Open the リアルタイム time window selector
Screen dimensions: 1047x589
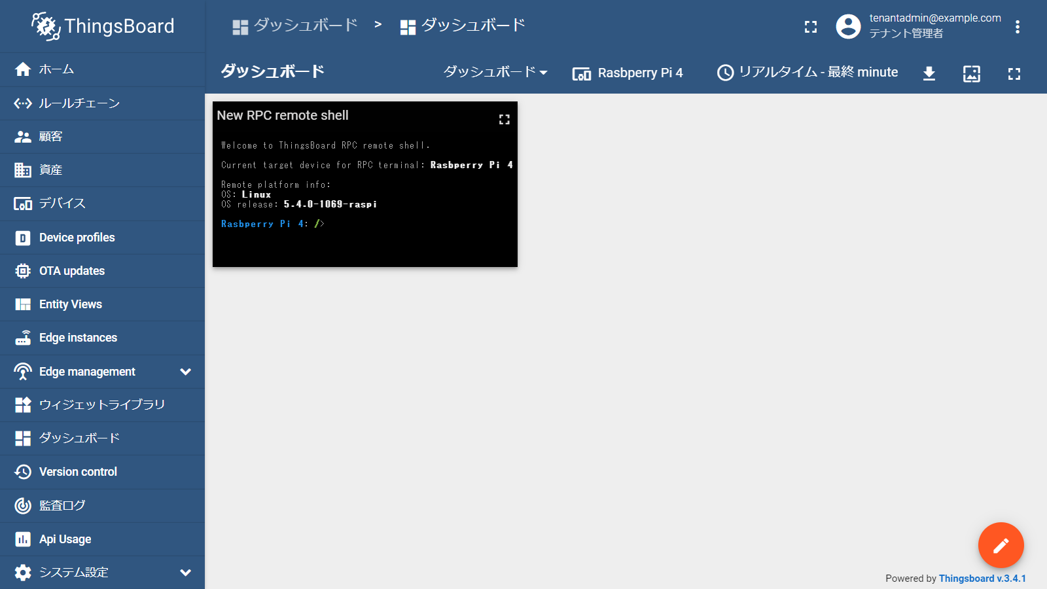coord(807,72)
